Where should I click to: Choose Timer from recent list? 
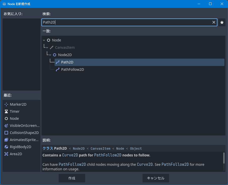[x=15, y=111]
